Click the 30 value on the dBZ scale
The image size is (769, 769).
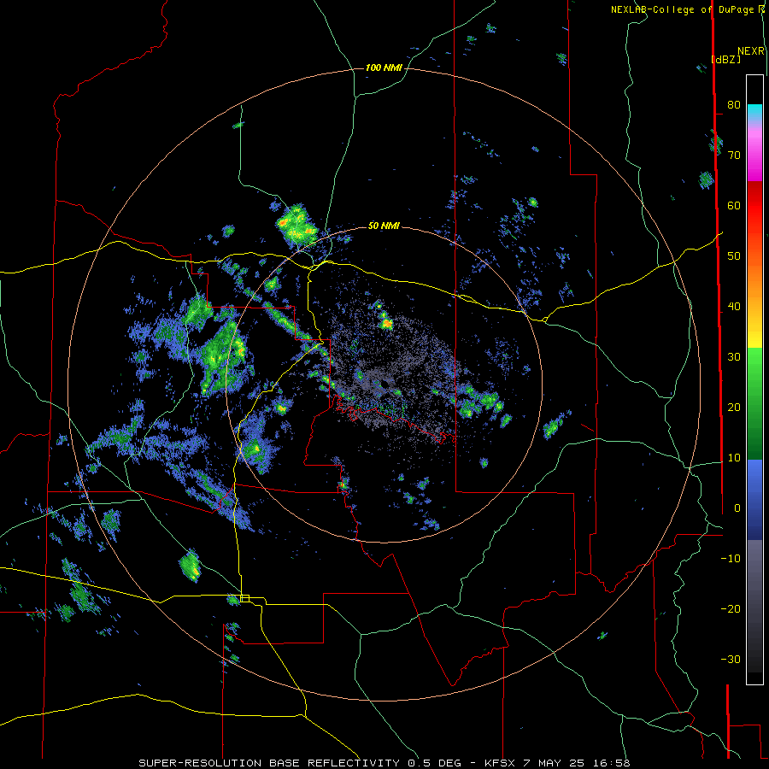coord(734,356)
